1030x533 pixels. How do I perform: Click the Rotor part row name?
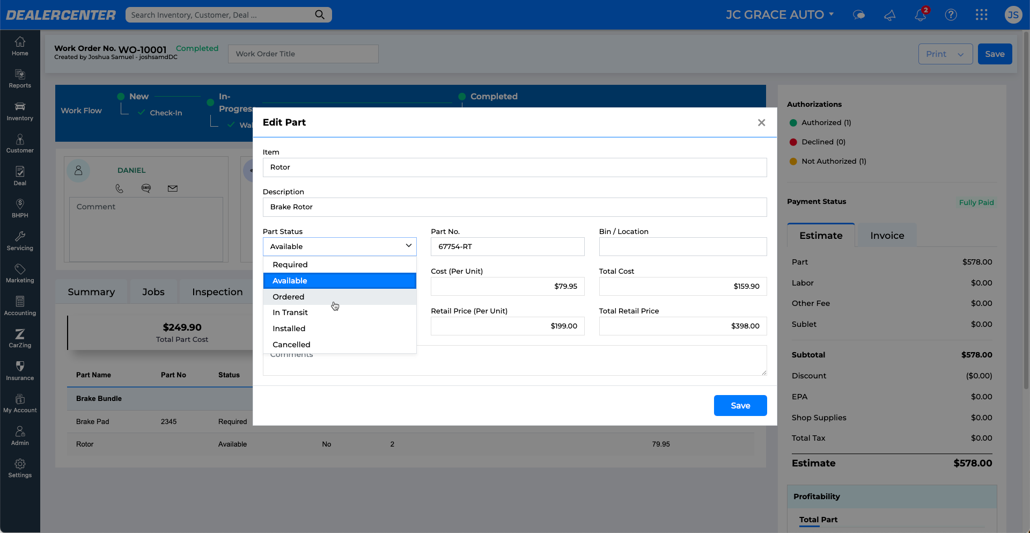coord(85,444)
